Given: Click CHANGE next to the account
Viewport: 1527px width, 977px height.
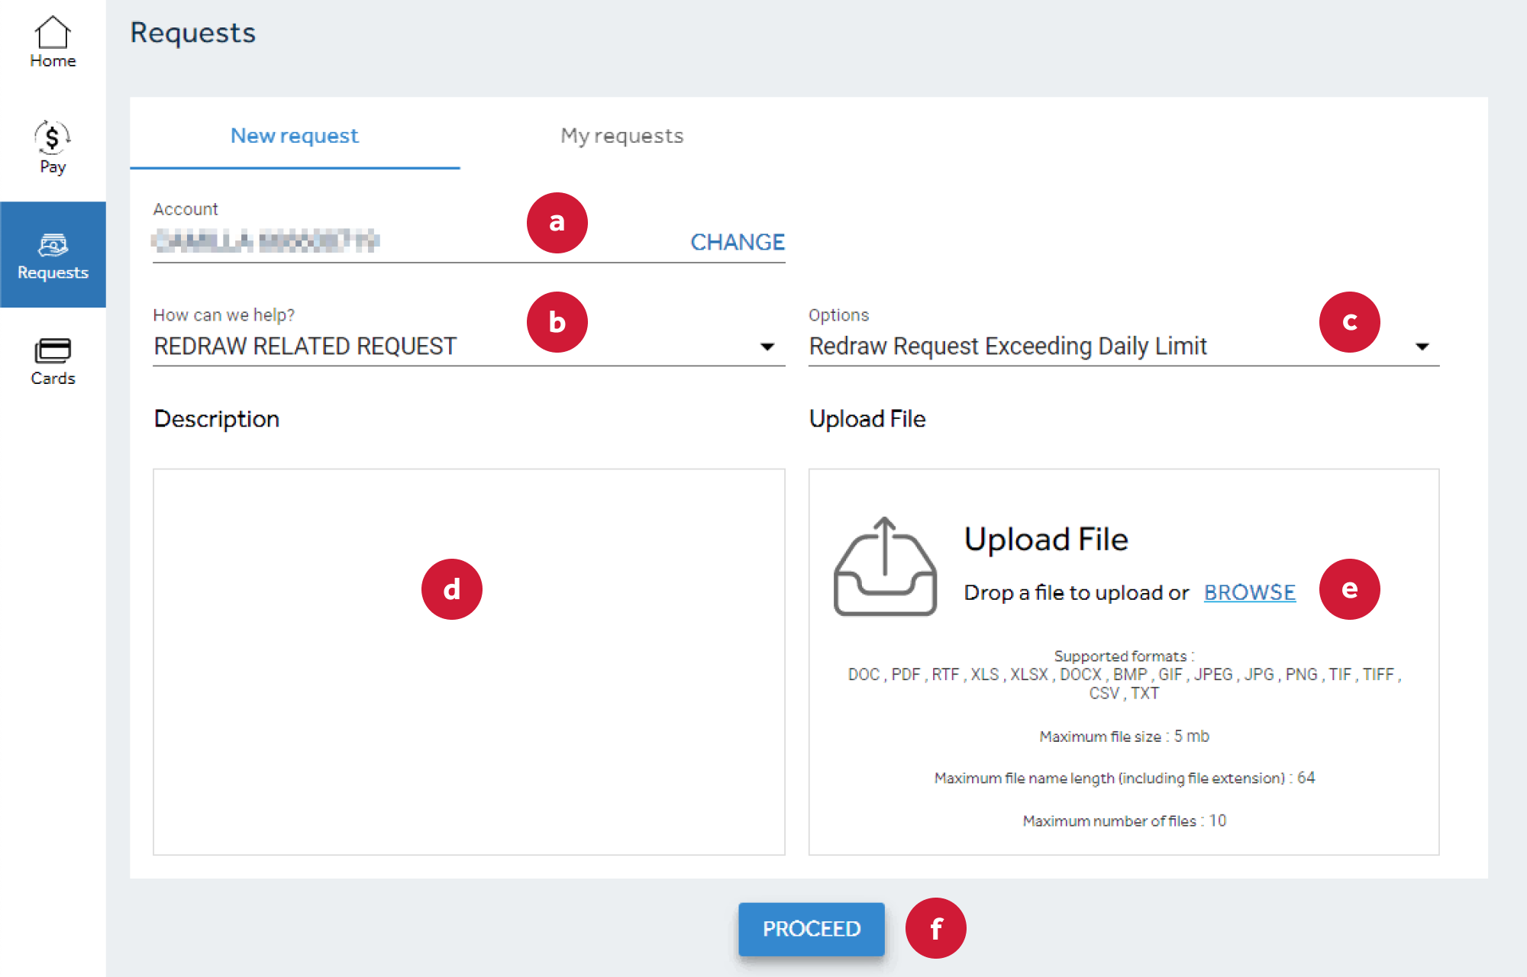Looking at the screenshot, I should point(737,242).
